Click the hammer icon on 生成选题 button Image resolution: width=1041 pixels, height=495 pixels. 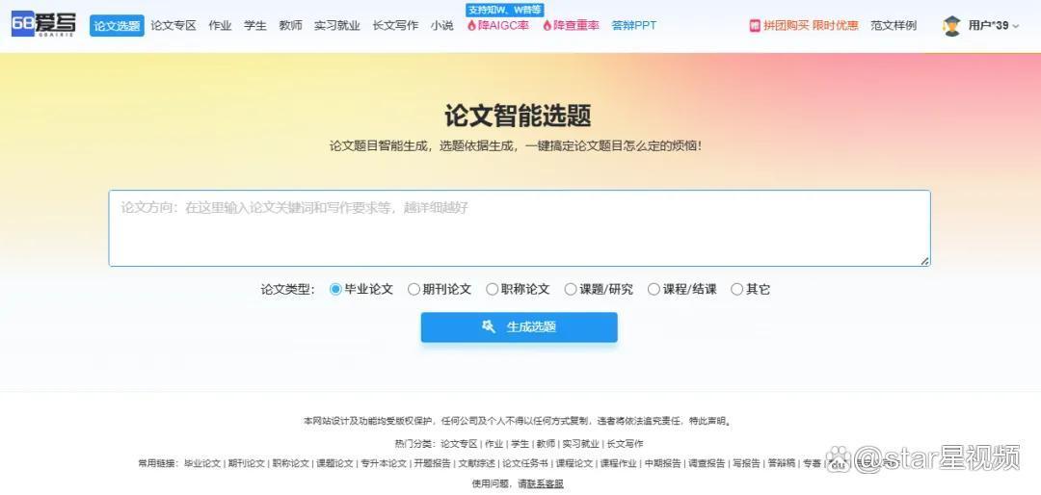point(489,326)
